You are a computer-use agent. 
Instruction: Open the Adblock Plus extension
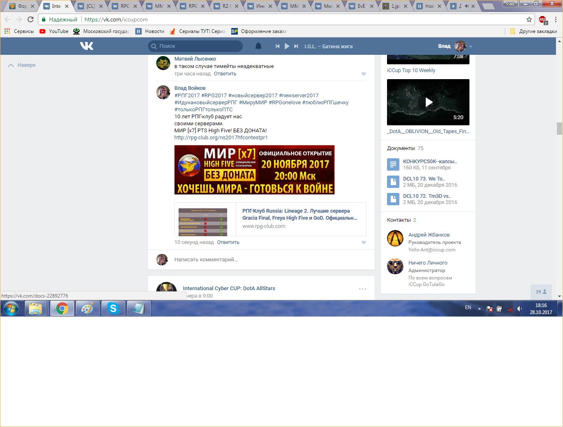(543, 19)
